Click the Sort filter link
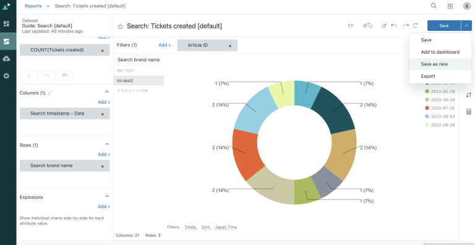This screenshot has height=245, width=475. pyautogui.click(x=207, y=227)
